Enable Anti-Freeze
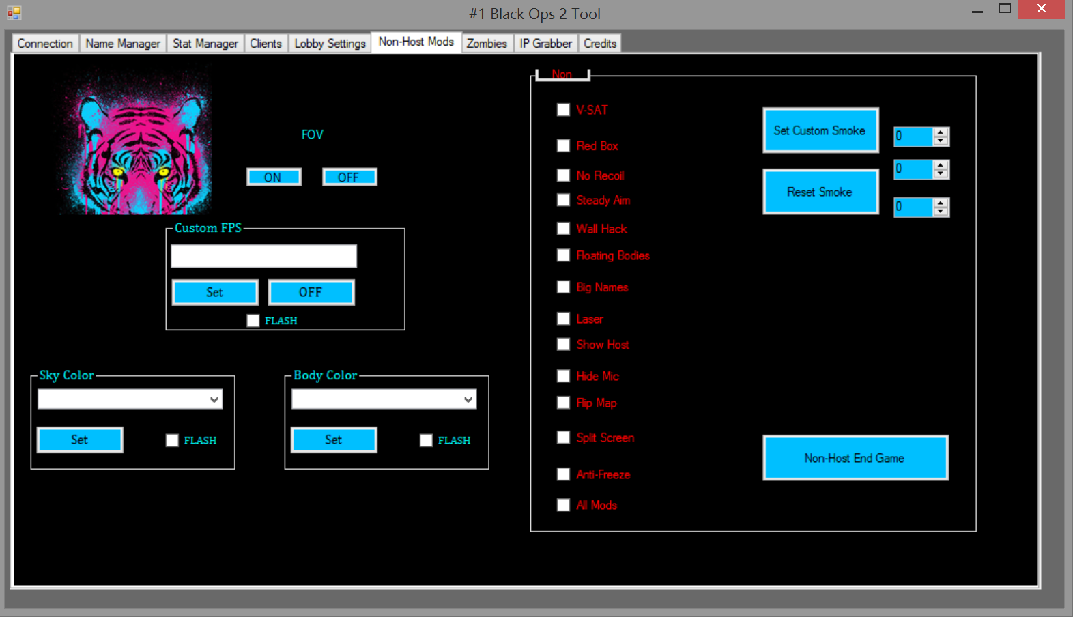Viewport: 1073px width, 617px height. click(x=563, y=474)
